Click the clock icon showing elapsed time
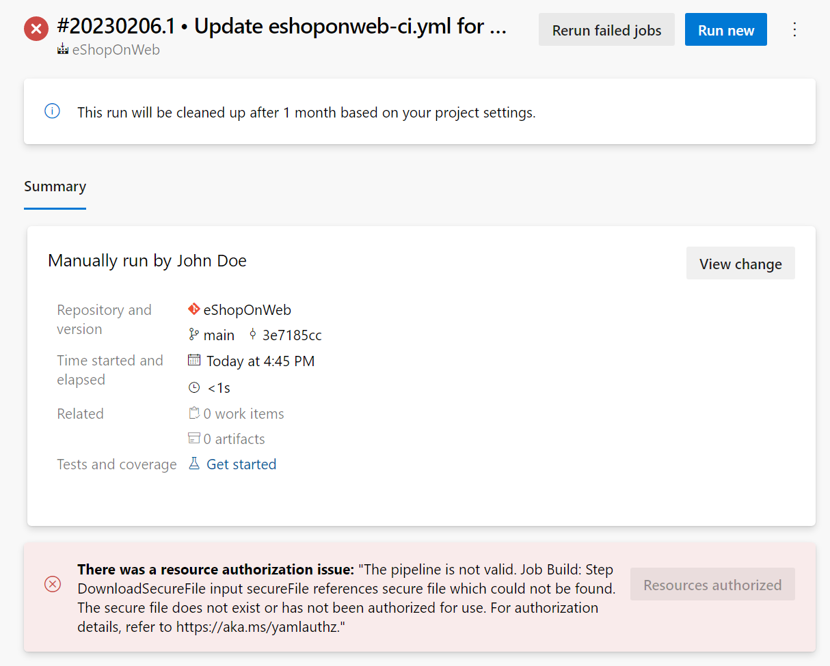The height and width of the screenshot is (666, 830). 193,387
